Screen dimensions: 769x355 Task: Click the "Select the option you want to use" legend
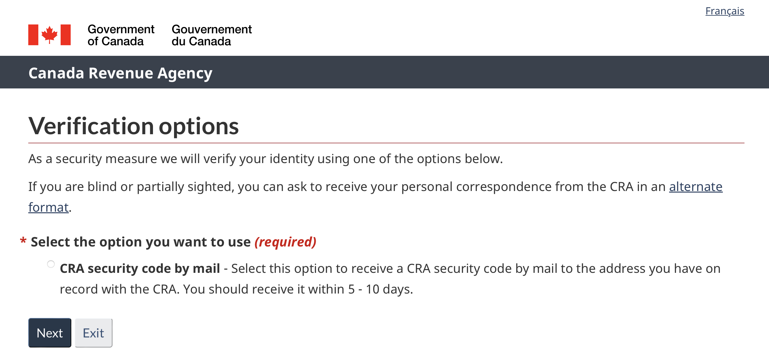pos(140,242)
